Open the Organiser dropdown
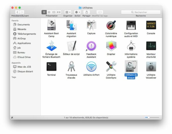 (x=68, y=12)
